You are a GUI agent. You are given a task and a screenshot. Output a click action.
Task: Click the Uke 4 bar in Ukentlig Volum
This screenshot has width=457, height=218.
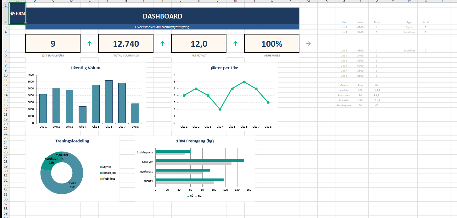[82, 114]
